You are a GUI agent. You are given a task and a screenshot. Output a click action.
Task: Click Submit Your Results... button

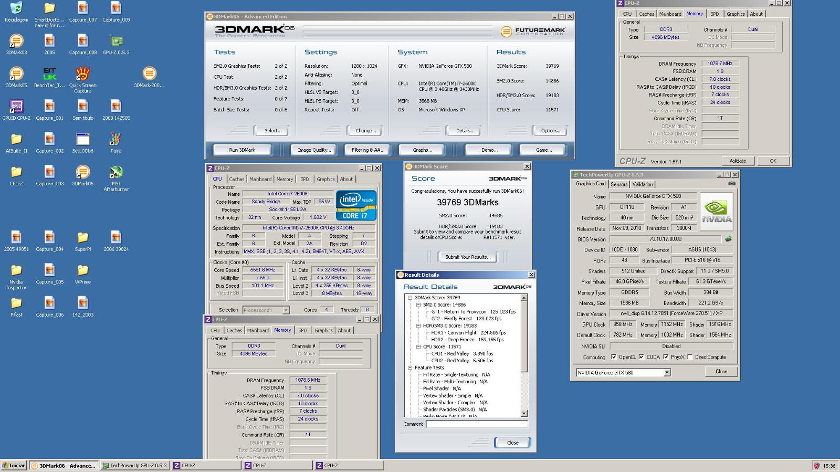point(468,257)
